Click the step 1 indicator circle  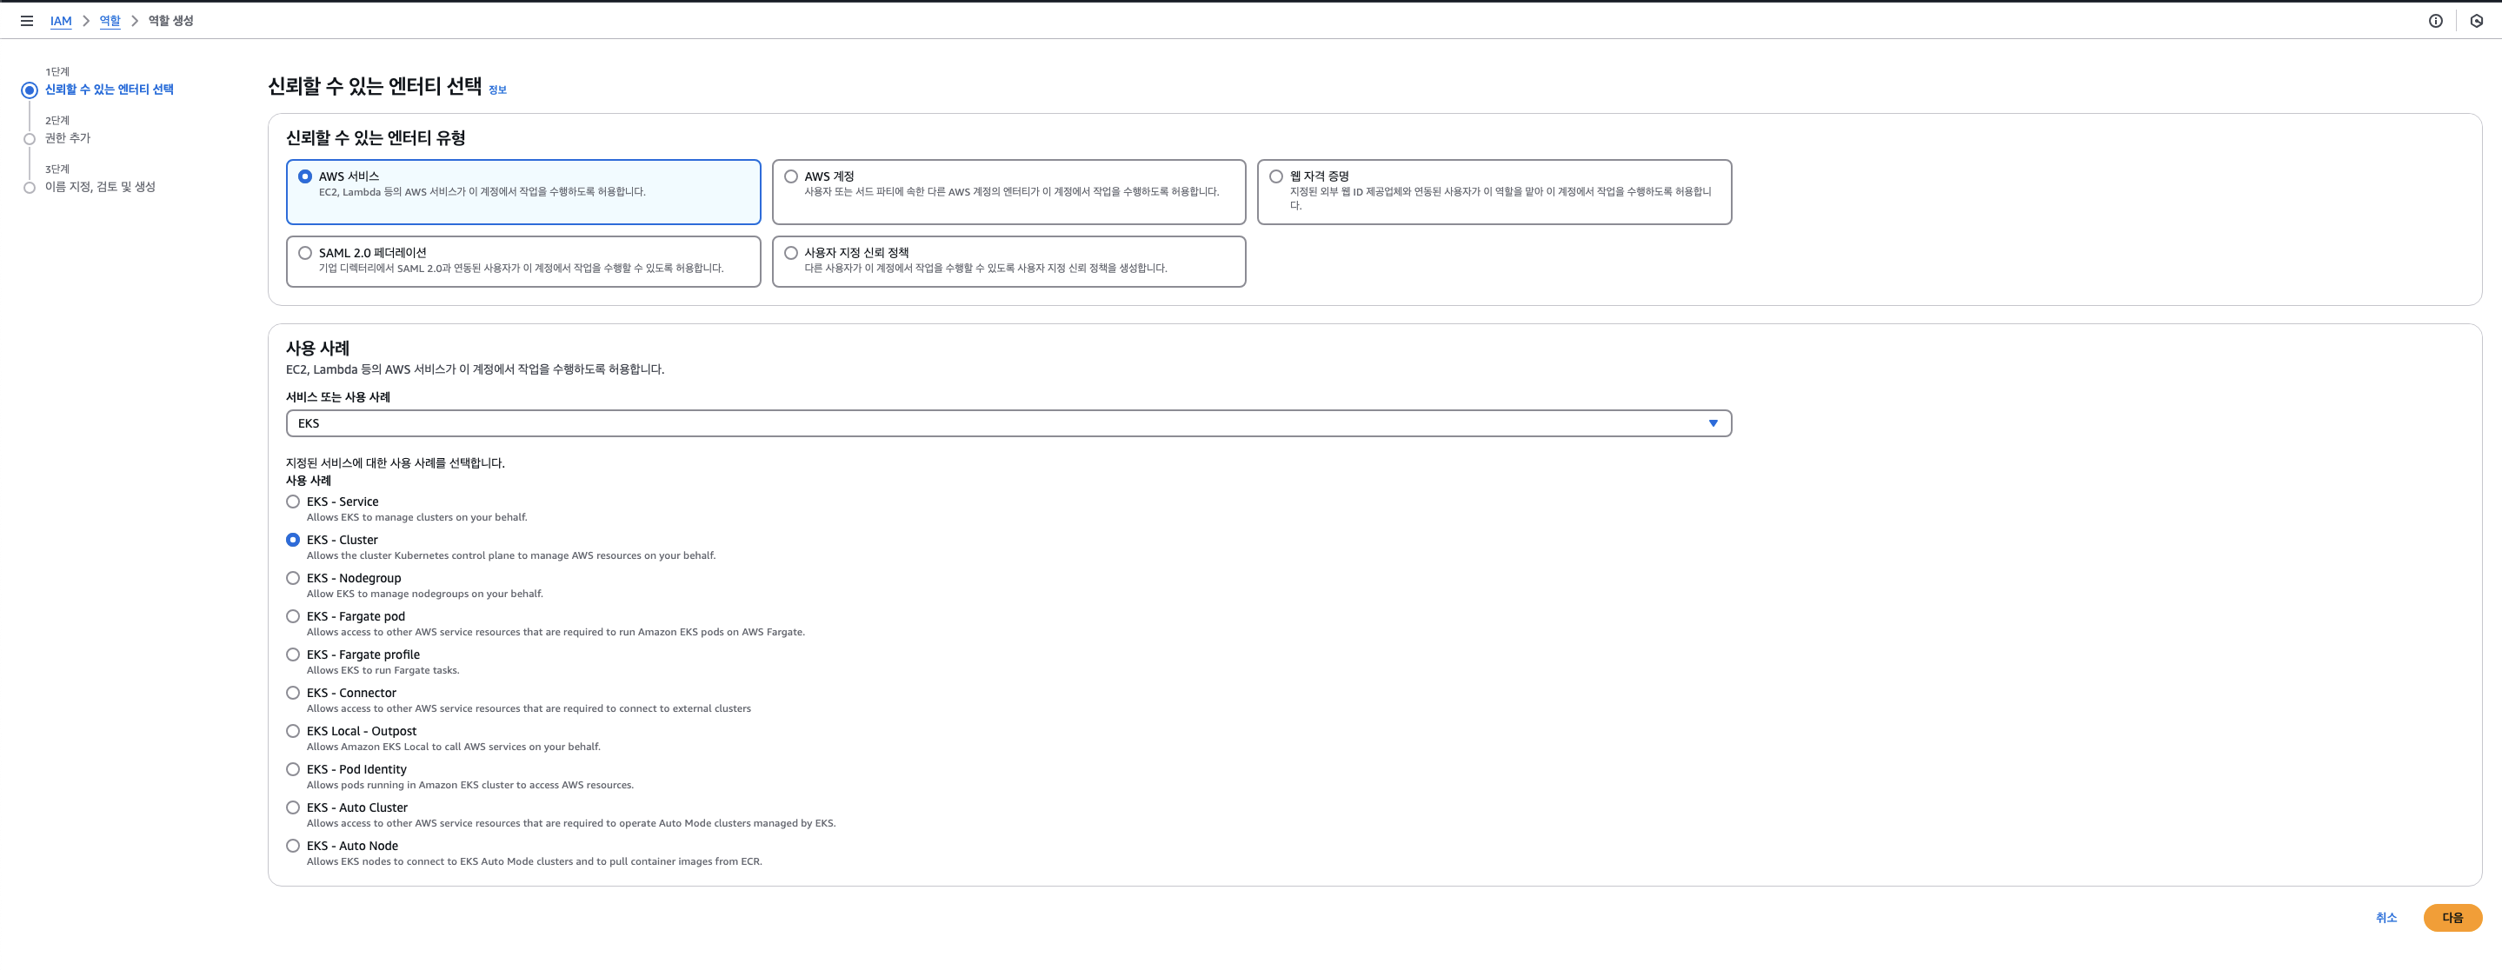pyautogui.click(x=30, y=90)
